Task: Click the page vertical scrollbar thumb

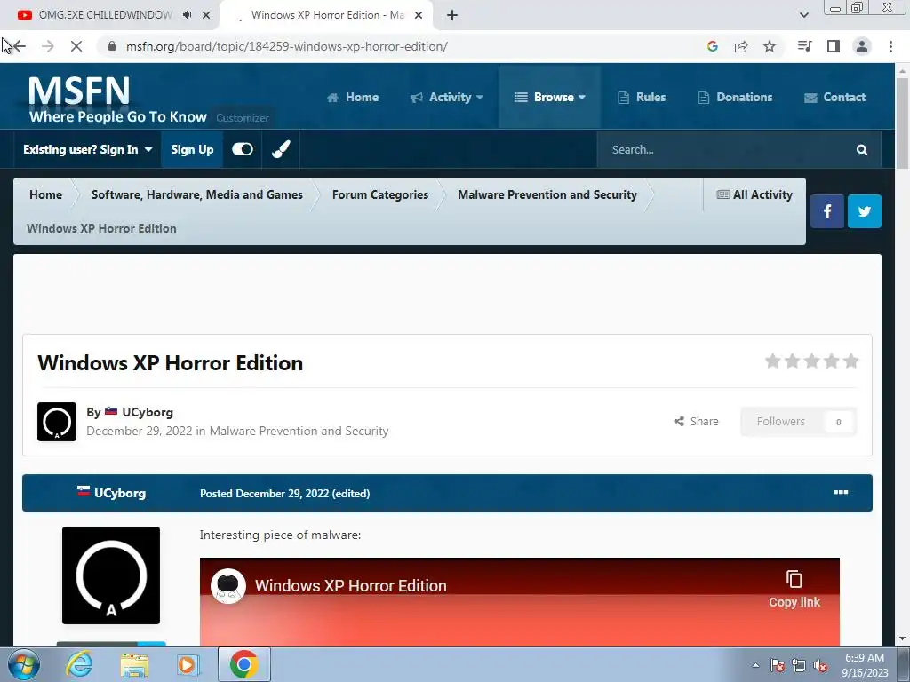Action: pos(903,122)
